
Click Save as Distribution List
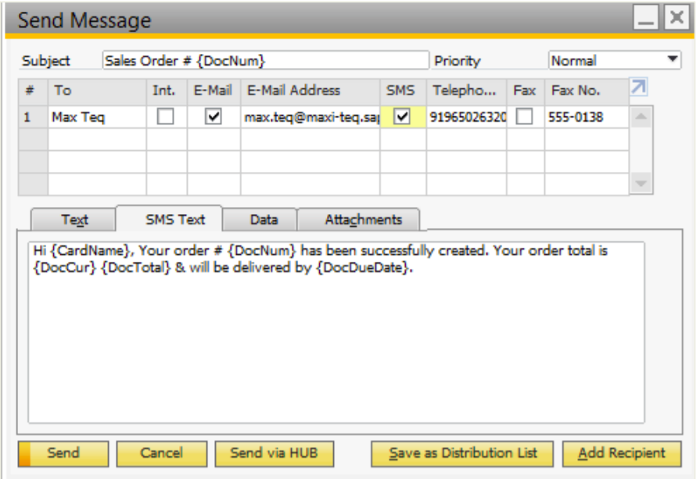pyautogui.click(x=462, y=453)
